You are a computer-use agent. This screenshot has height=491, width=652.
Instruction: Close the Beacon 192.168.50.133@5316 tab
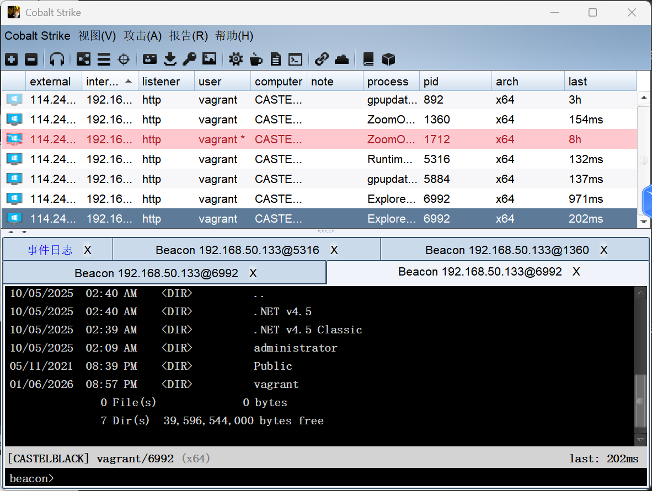tap(334, 250)
